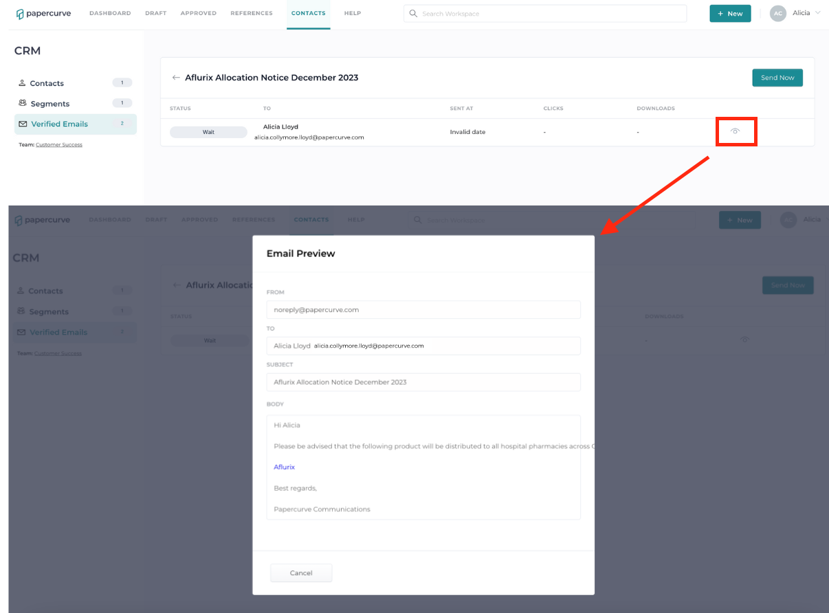Click the 'Email Preview' dialog title

pos(301,254)
